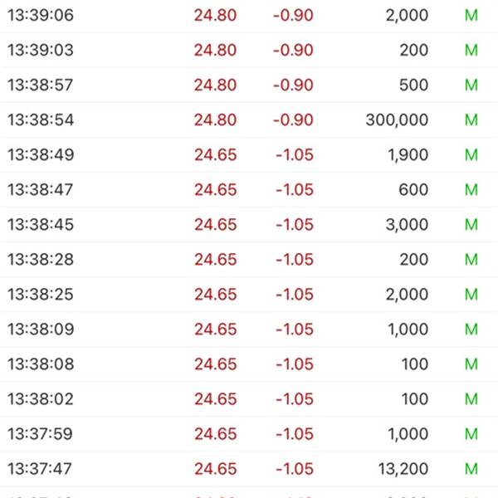Tap the 13,200 volume entry
Image resolution: width=498 pixels, height=498 pixels.
coord(403,469)
